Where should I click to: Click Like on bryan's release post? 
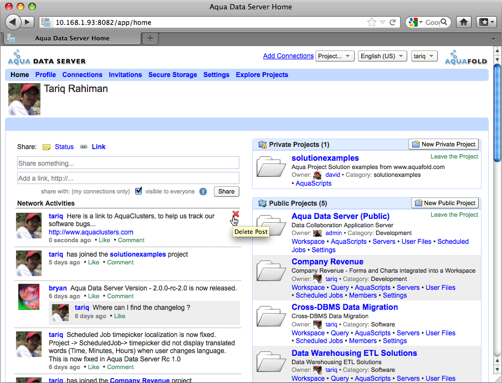pyautogui.click(x=94, y=296)
